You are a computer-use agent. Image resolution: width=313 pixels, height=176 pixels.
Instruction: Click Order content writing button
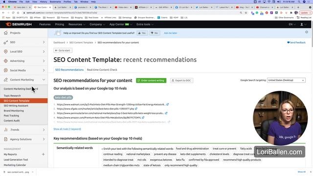tap(151, 80)
